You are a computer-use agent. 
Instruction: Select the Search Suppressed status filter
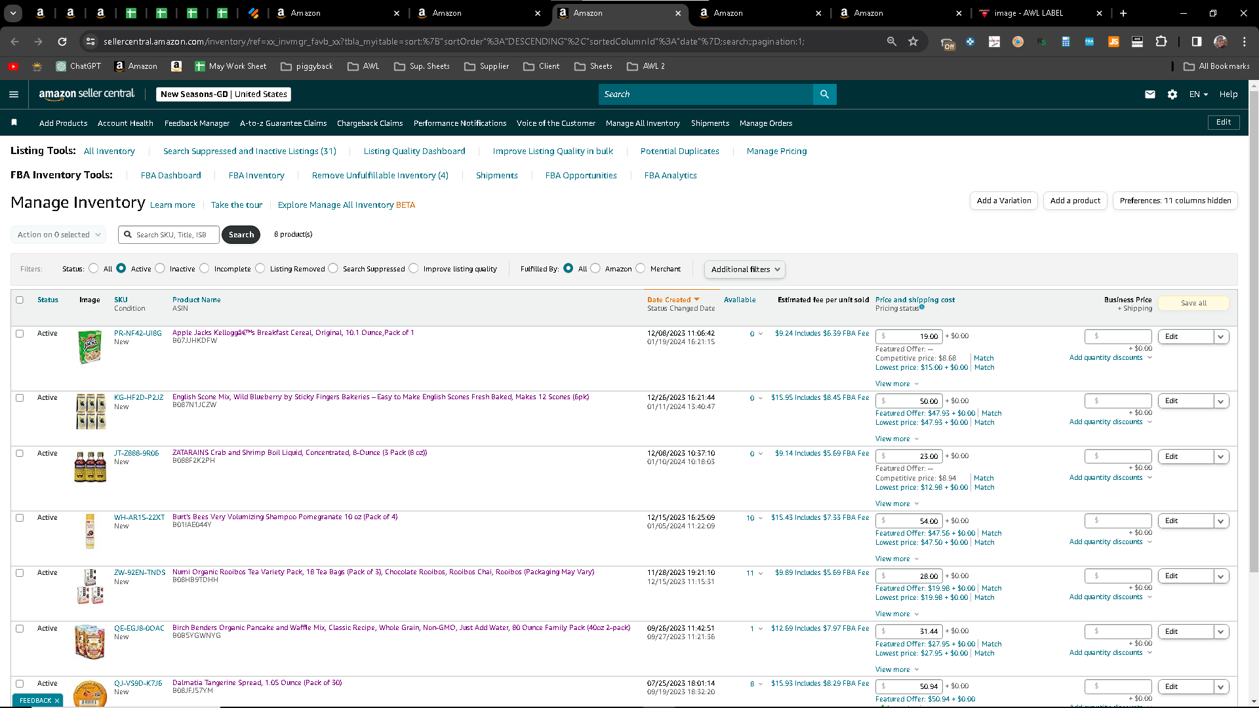[333, 268]
